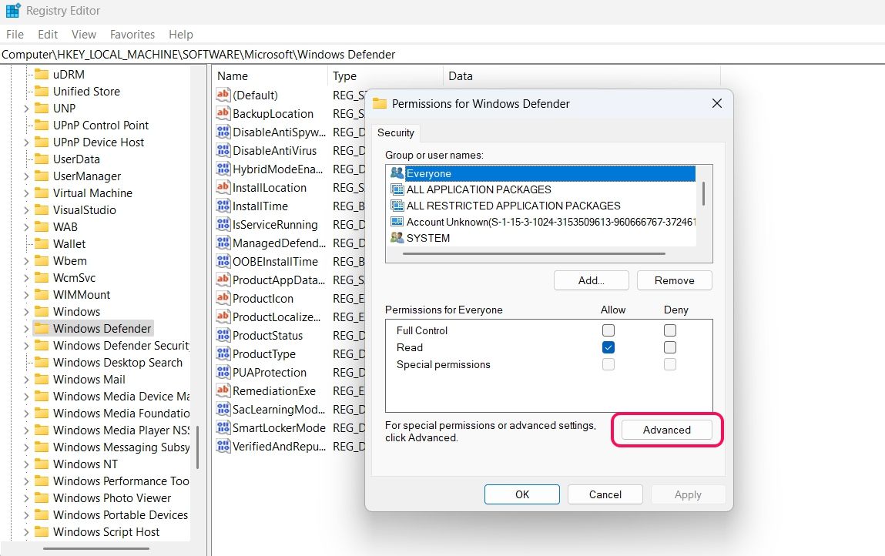Select the VerifiedAndReputable value icon
The height and width of the screenshot is (556, 885).
(223, 447)
